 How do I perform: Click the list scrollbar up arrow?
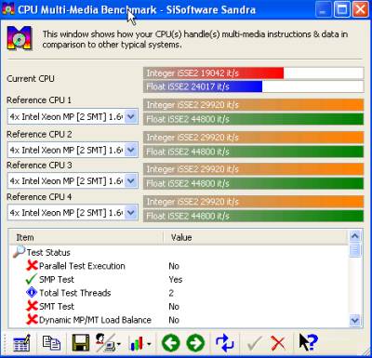click(355, 236)
